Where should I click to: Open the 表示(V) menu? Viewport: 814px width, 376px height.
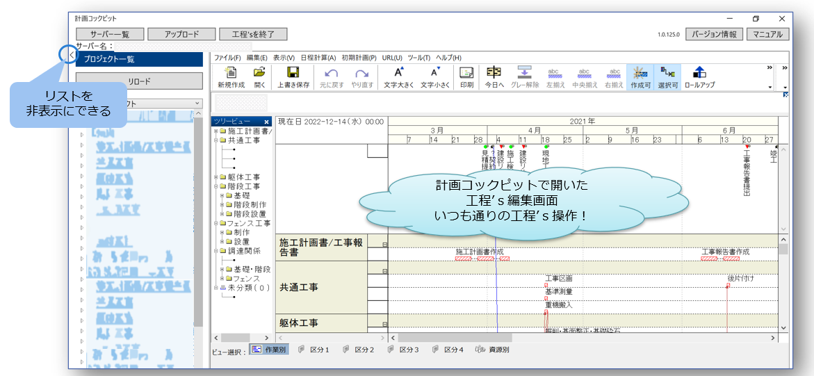click(x=284, y=58)
